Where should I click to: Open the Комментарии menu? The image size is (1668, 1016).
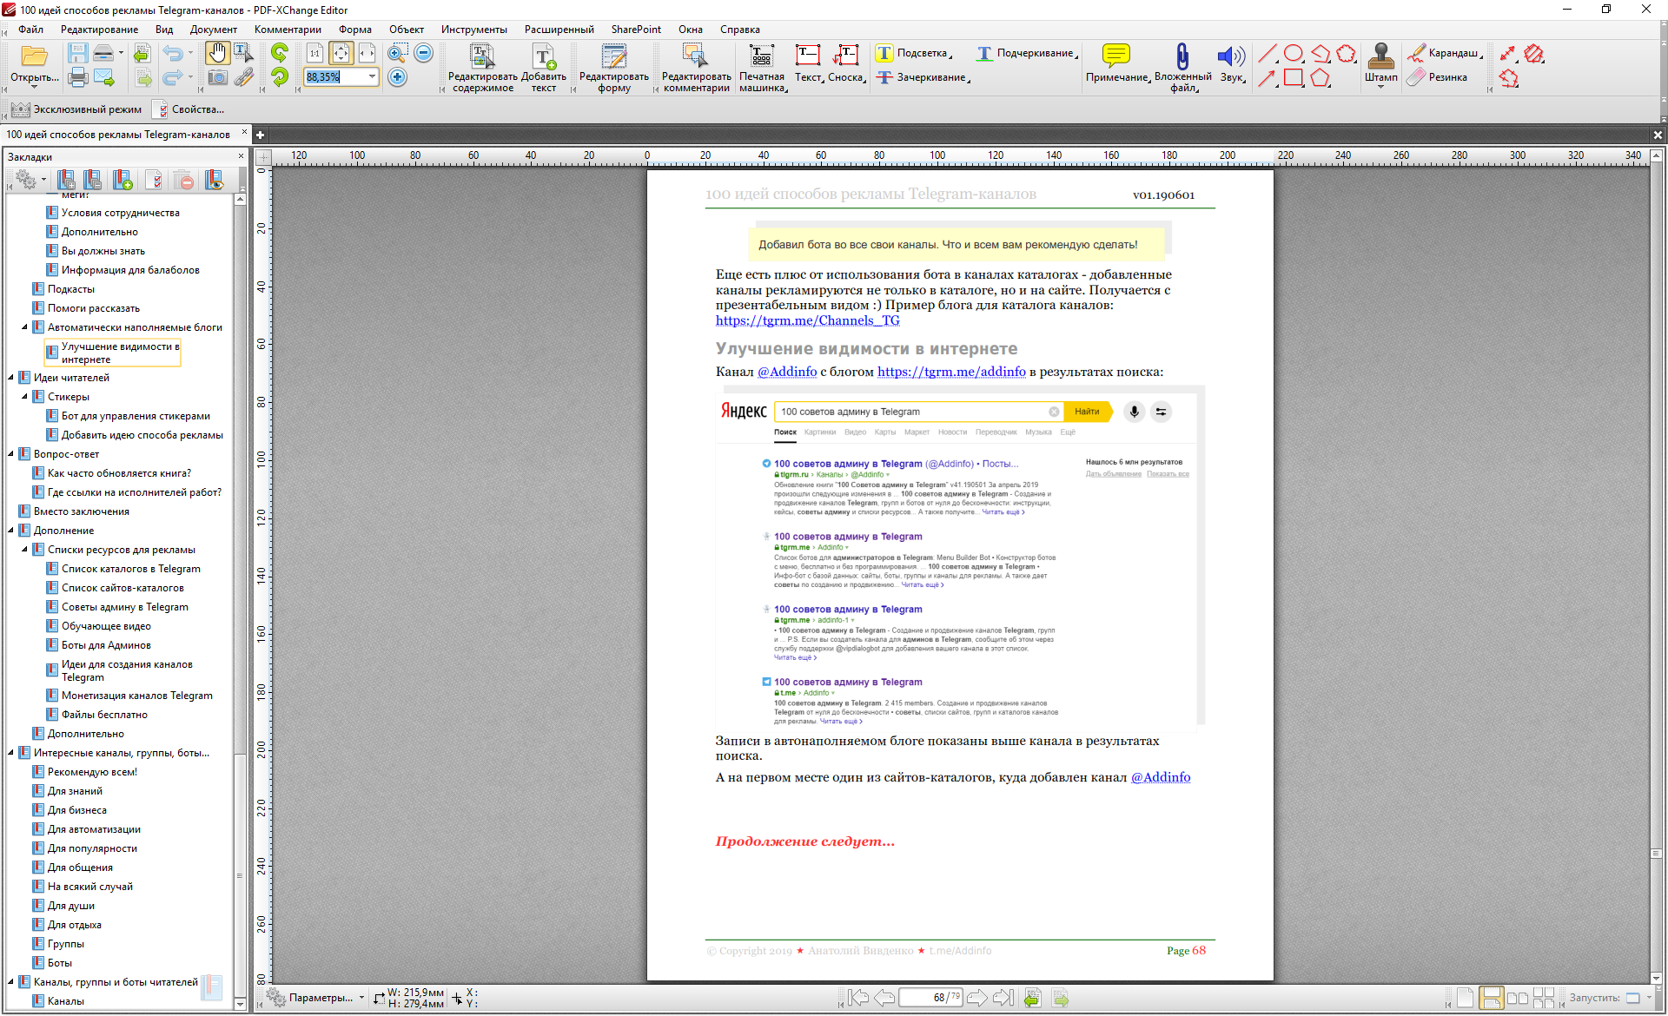click(x=288, y=30)
